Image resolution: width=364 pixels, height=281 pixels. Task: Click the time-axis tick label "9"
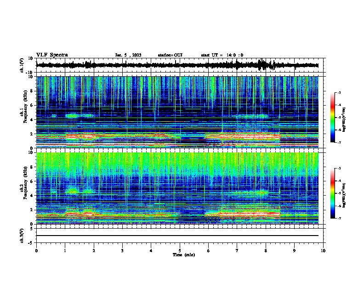294,251
